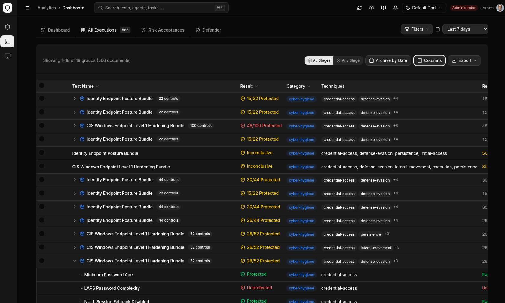Screen dimensions: 505x303
Task: Select checkbox for 48/100 Protected row
Action: click(x=42, y=125)
